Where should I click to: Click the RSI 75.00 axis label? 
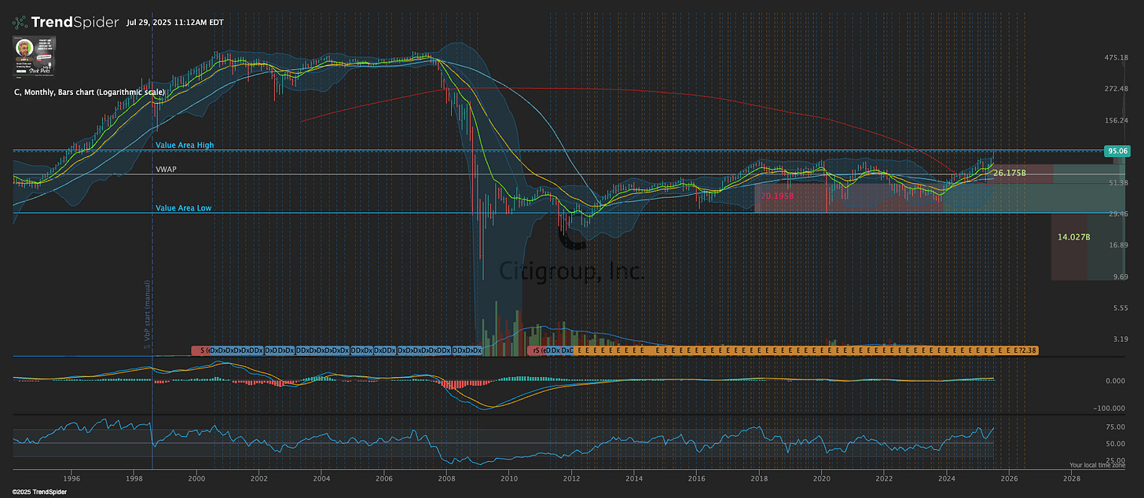[1116, 427]
